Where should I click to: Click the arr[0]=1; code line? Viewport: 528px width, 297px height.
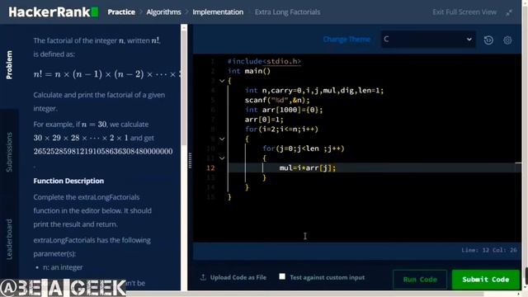point(264,120)
